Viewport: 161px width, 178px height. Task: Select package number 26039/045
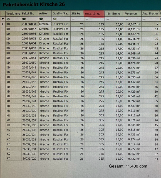(x=29, y=82)
